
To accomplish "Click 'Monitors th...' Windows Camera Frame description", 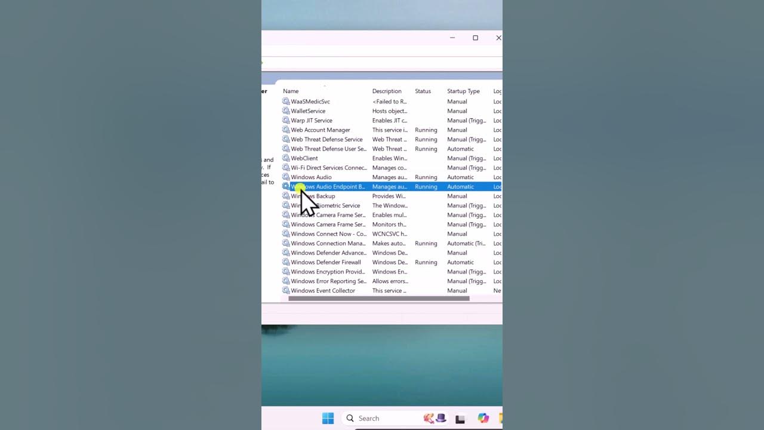I will pos(389,225).
